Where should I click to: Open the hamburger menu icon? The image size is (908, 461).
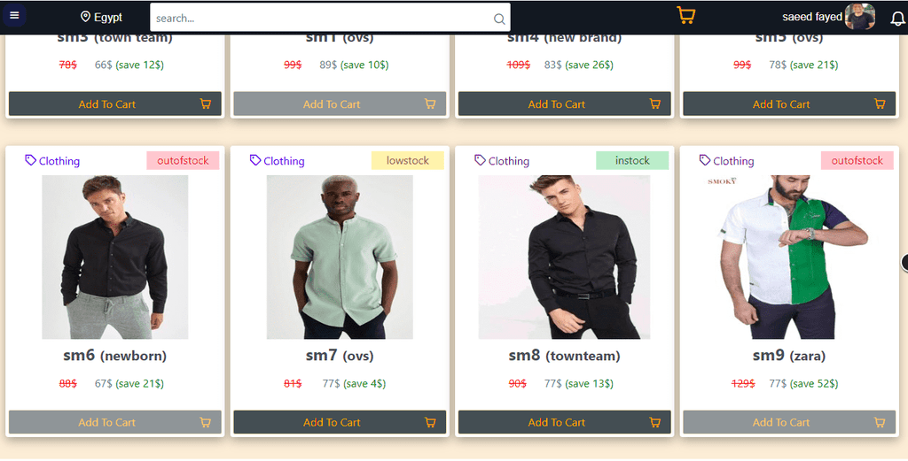[14, 16]
